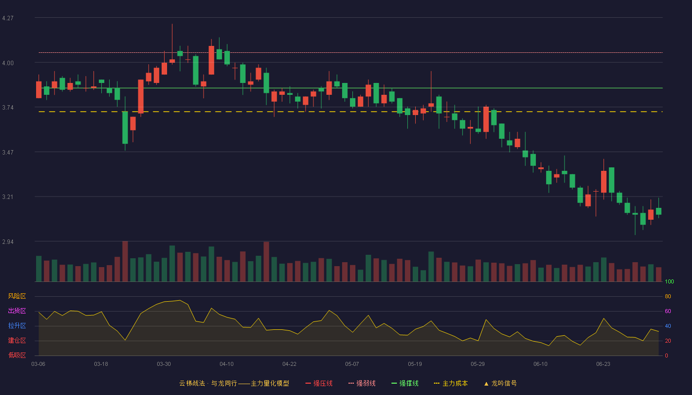Click the yellow dashed 主力成本 line on chart
This screenshot has width=692, height=395.
[x=350, y=112]
